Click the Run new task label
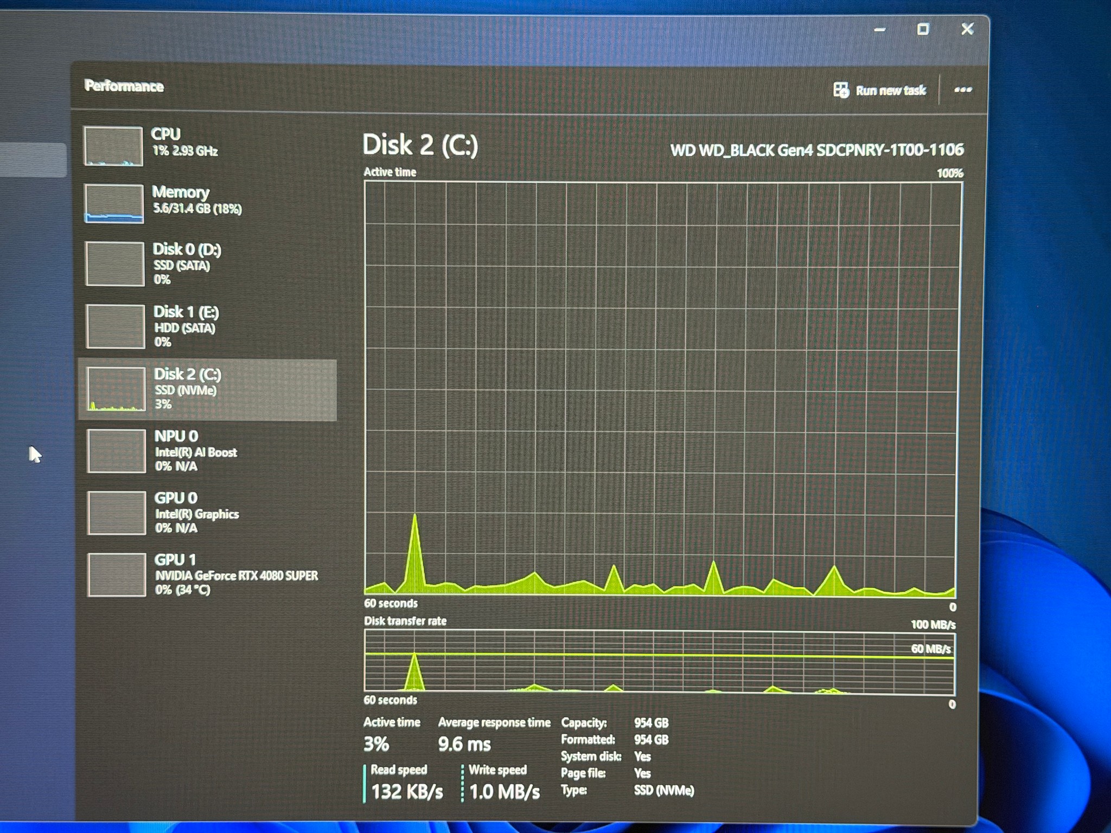Image resolution: width=1111 pixels, height=833 pixels. pos(891,91)
